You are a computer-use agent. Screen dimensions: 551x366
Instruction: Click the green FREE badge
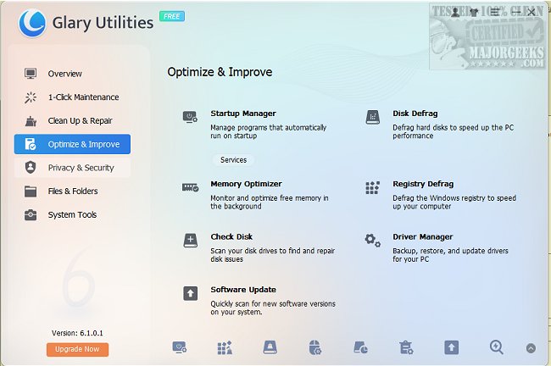[172, 16]
